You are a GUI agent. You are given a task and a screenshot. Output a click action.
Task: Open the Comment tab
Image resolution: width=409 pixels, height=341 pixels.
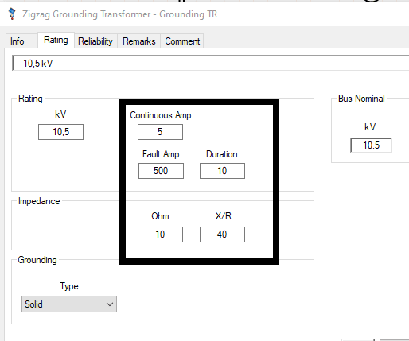click(182, 41)
